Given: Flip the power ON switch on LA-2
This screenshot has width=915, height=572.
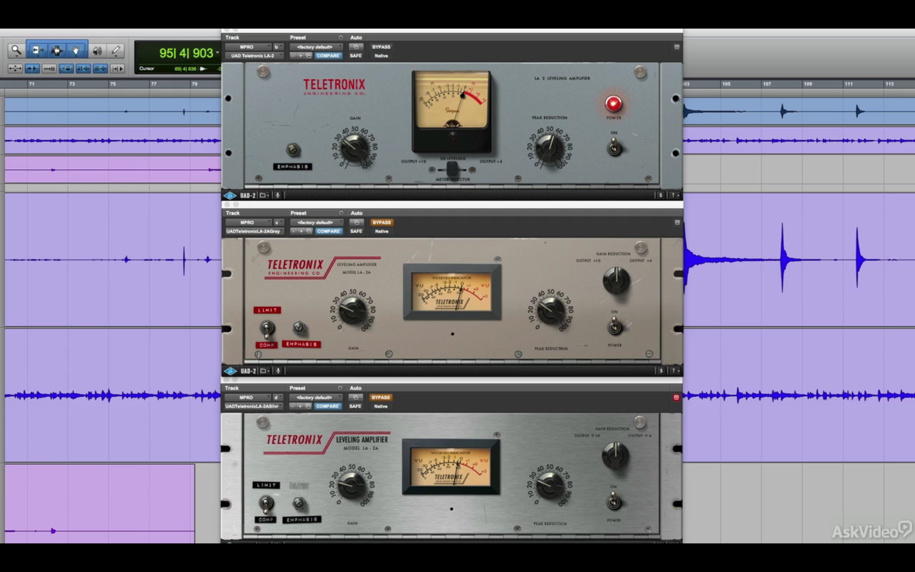Looking at the screenshot, I should click(x=614, y=147).
